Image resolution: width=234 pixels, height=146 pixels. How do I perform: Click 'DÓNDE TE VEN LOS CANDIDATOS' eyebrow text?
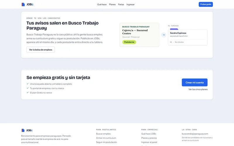pos(43,18)
